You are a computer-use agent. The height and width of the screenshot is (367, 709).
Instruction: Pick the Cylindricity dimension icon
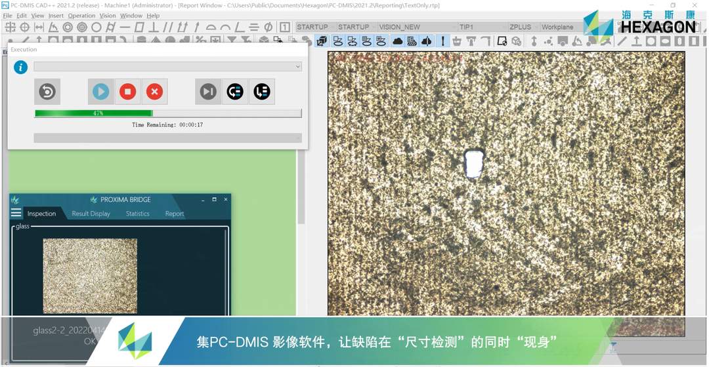110,27
